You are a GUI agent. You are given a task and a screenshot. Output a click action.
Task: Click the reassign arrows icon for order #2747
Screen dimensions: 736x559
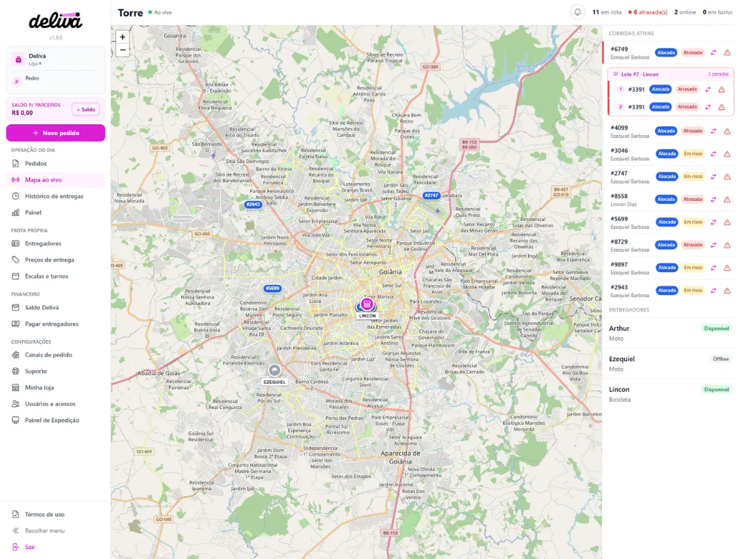(x=713, y=177)
